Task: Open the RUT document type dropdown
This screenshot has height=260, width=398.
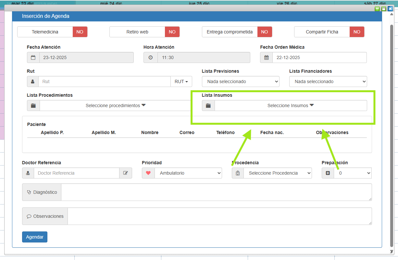Action: tap(181, 81)
